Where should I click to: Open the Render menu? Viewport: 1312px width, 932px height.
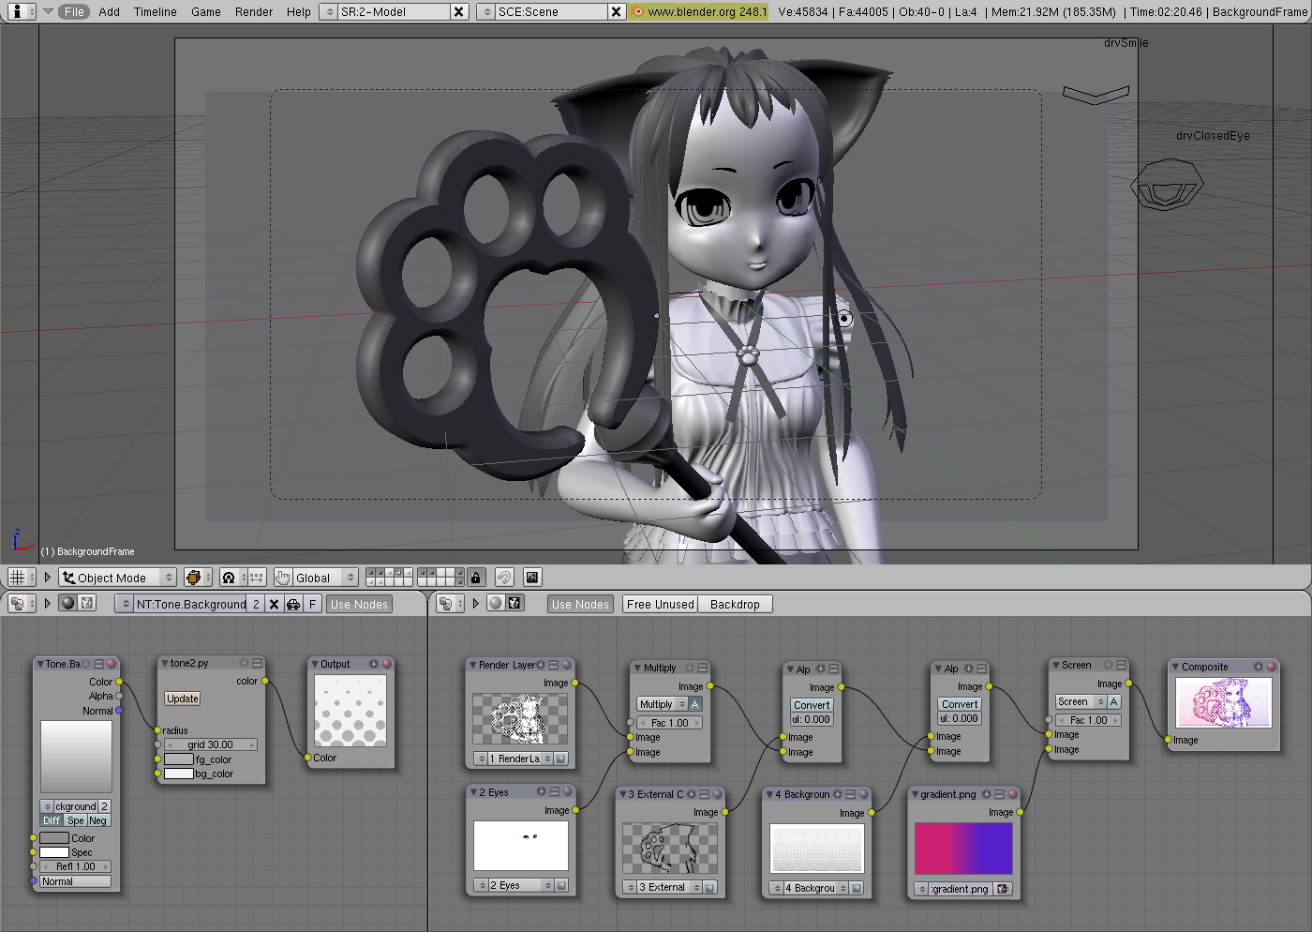(254, 11)
